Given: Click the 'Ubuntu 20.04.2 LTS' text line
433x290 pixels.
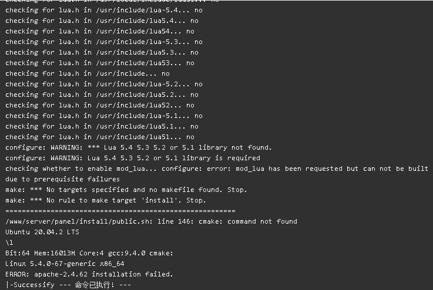Looking at the screenshot, I should tap(42, 232).
